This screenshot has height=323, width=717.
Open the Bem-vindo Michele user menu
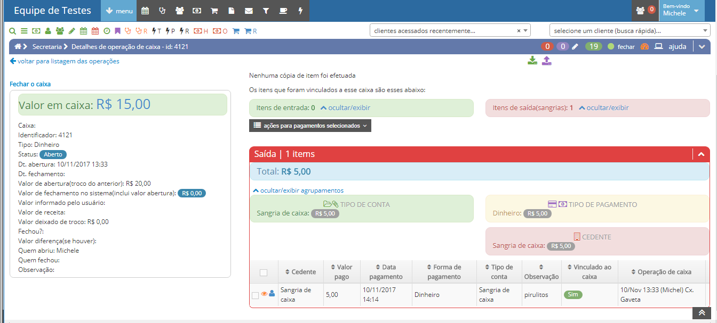(x=681, y=11)
